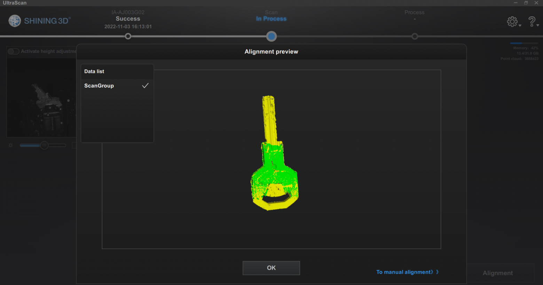Adjust the camera brightness slider handle
This screenshot has height=285, width=543.
[44, 145]
